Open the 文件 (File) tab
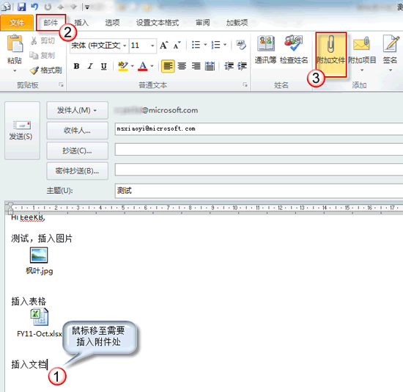403x392 pixels. click(x=17, y=23)
